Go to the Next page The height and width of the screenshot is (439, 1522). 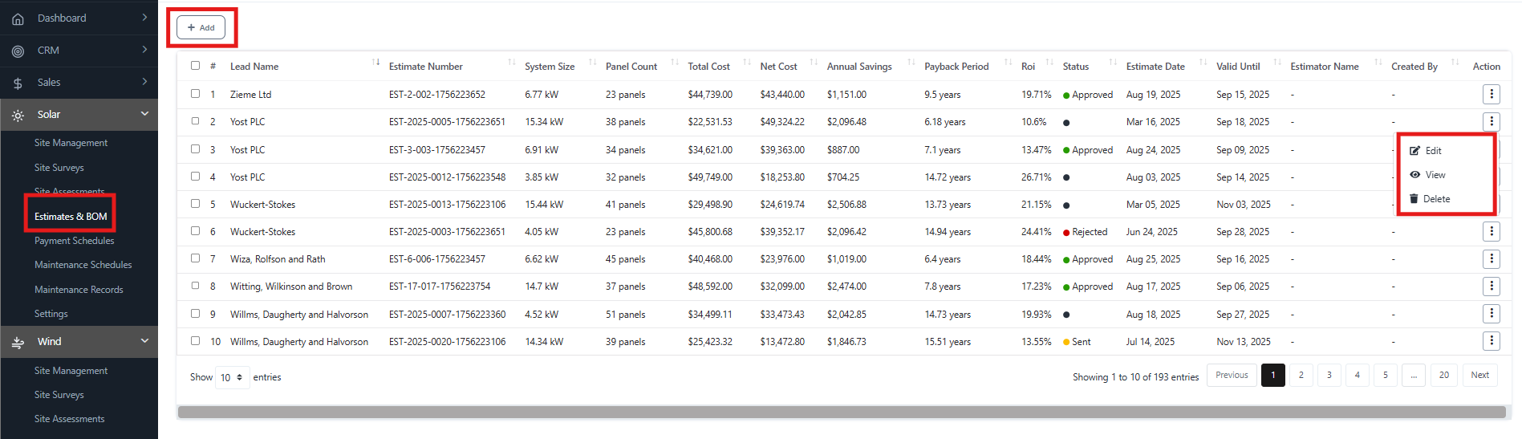tap(1479, 375)
